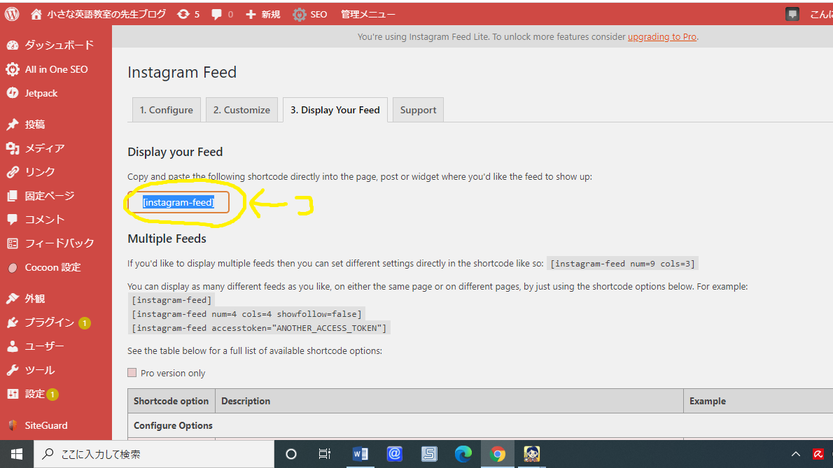The height and width of the screenshot is (468, 833).
Task: Follow the upgrading to Pro link
Action: (662, 36)
